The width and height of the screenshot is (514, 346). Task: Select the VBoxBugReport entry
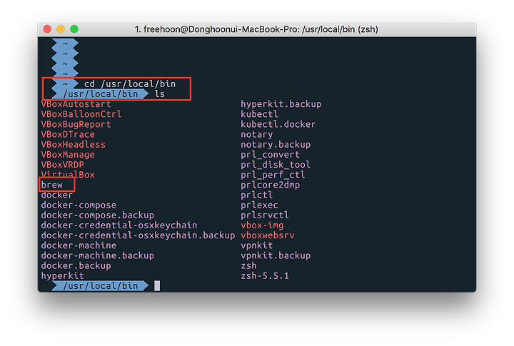click(76, 125)
